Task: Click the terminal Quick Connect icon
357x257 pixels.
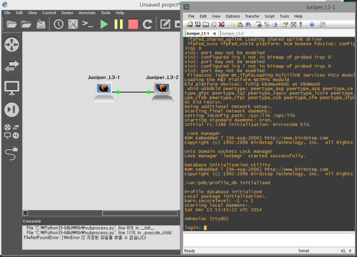Action: point(197,24)
